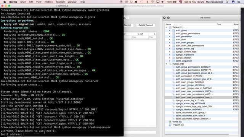This screenshot has width=244, height=137.
Task: Expand the auth_user_groups table
Action: 170,43
